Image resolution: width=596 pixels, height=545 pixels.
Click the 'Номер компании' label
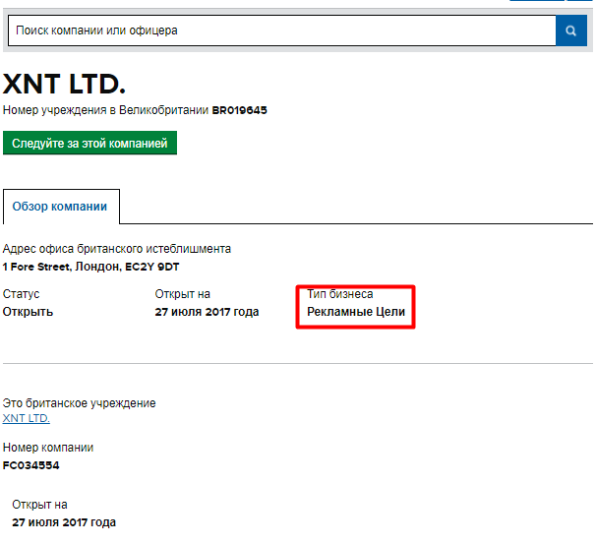click(x=48, y=448)
